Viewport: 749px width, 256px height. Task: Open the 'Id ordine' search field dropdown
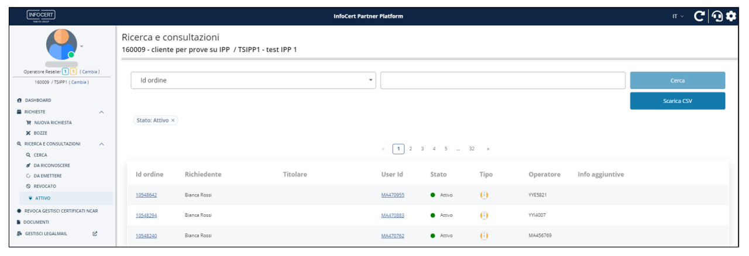(253, 81)
